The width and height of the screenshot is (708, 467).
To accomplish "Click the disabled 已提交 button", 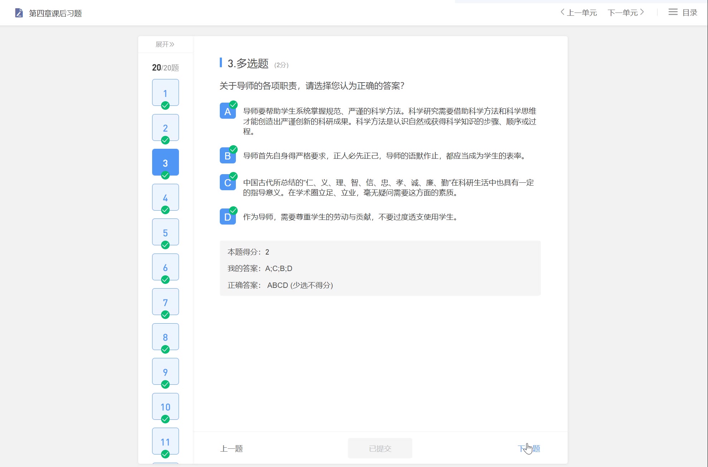I will coord(380,448).
